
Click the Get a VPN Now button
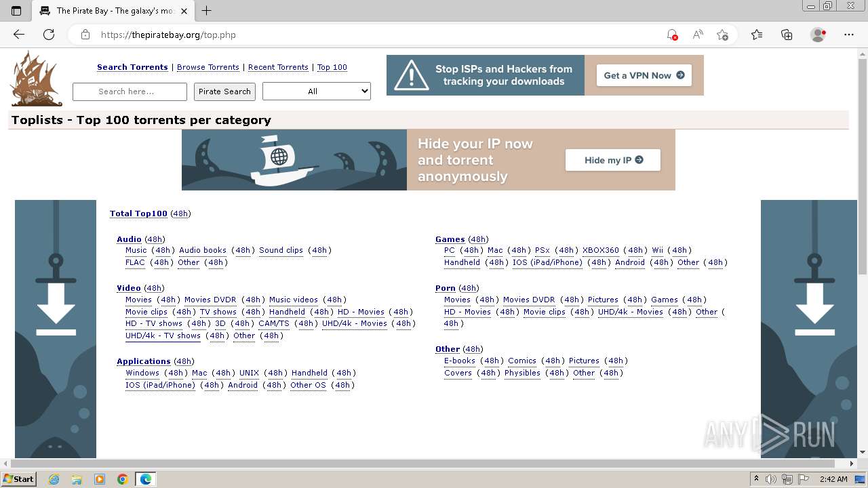point(644,75)
